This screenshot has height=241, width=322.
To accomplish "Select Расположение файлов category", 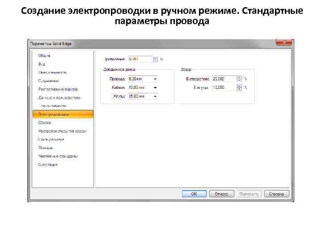I will (58, 89).
